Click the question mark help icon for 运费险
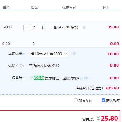The width and height of the screenshot is (122, 122). [87, 78]
